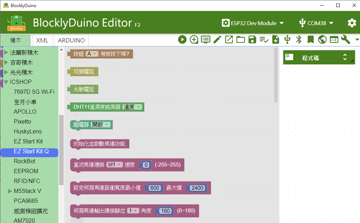Open the wrench tools icon
The width and height of the screenshot is (360, 223).
point(346,40)
